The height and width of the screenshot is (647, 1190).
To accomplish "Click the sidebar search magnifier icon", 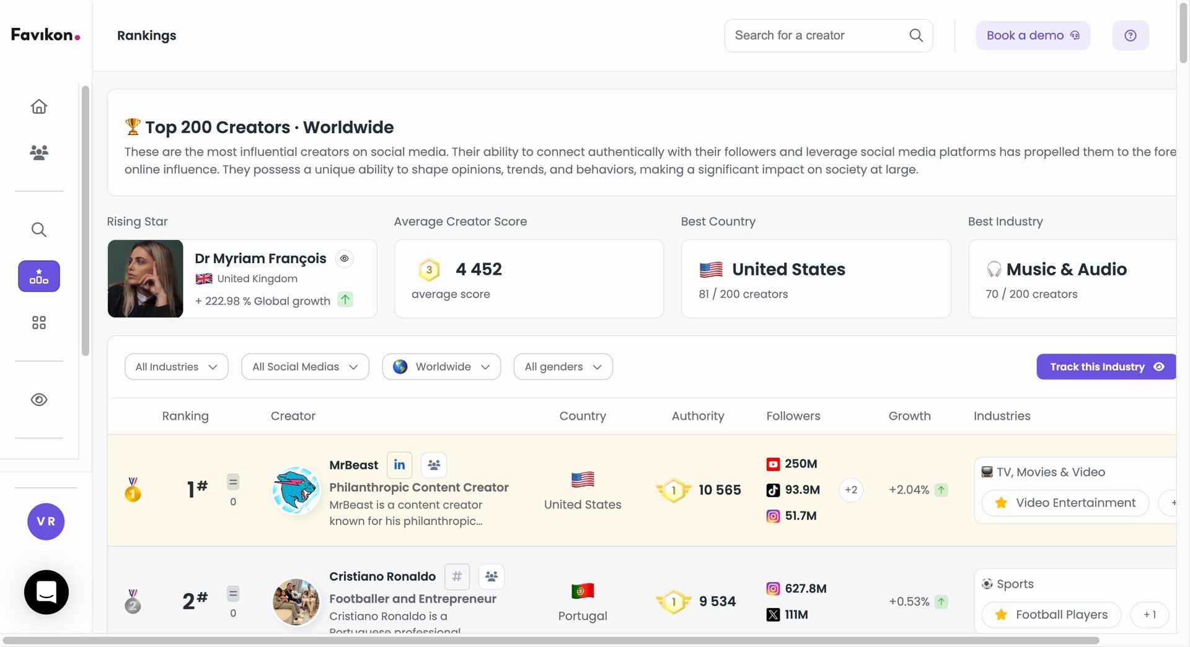I will coord(39,230).
